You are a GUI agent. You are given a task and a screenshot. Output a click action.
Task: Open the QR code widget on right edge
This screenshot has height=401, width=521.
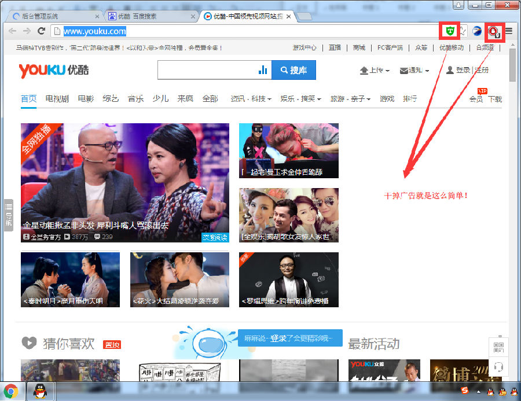click(498, 348)
